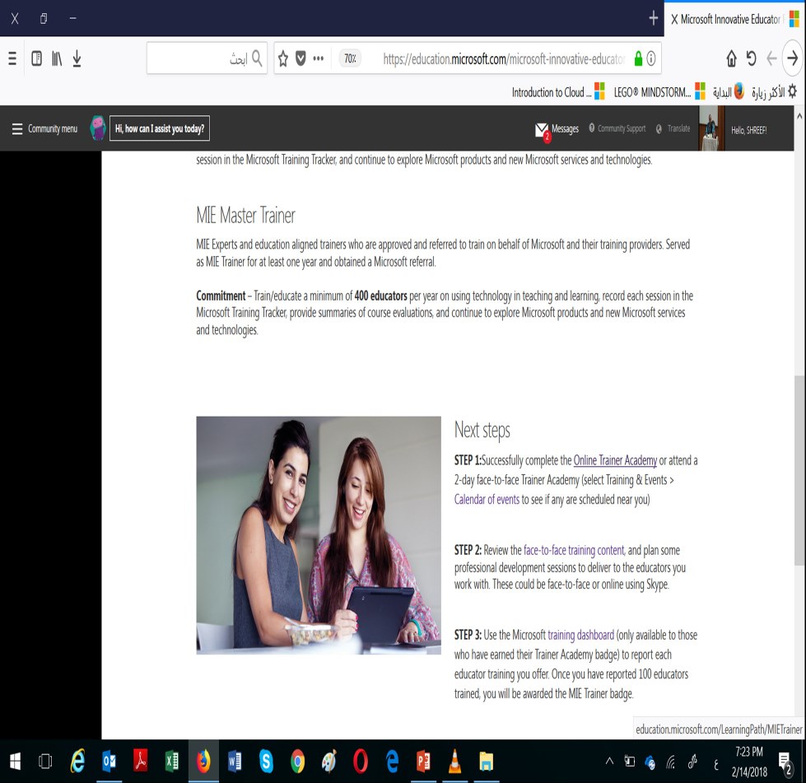Reset the 70% zoom indicator

coord(350,58)
